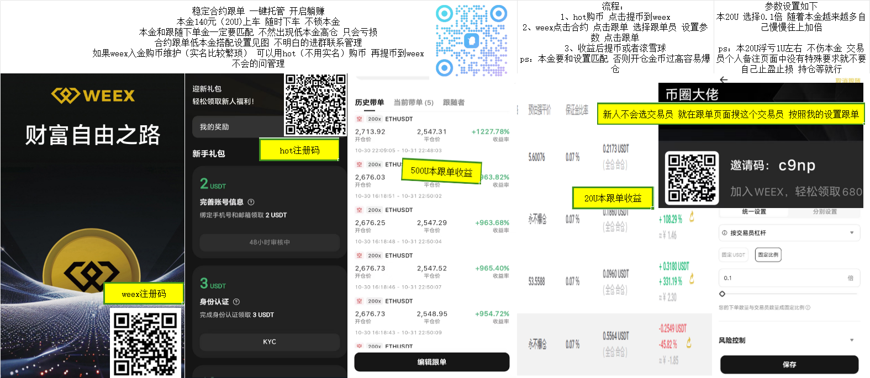Click the 0.1 倍 ratio input field

click(x=789, y=278)
